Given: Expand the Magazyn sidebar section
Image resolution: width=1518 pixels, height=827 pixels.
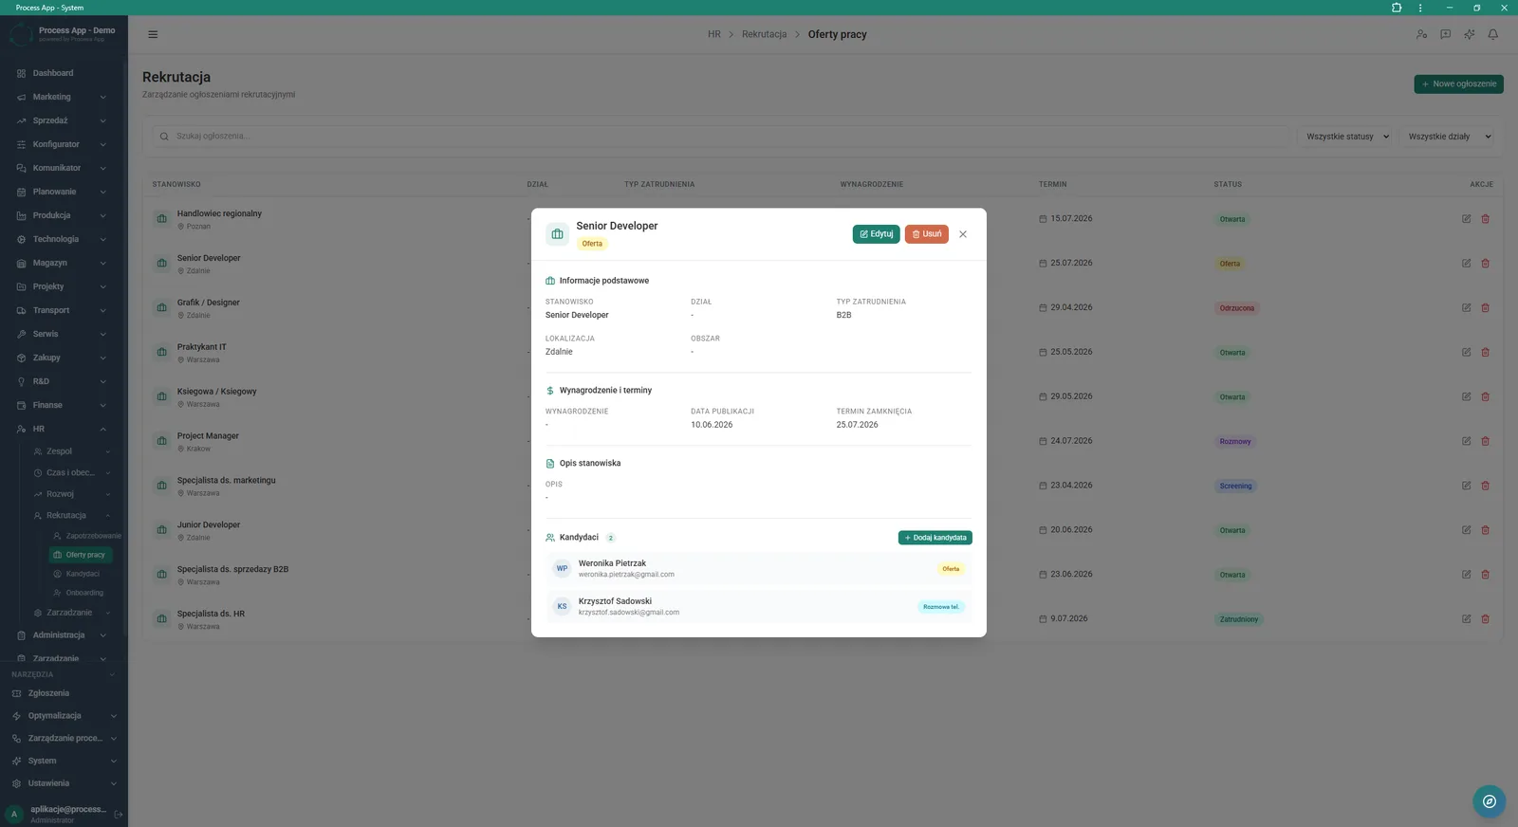Looking at the screenshot, I should click(x=64, y=263).
